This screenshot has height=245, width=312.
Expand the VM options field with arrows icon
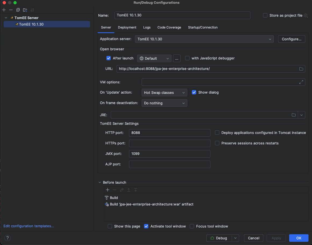pos(301,82)
